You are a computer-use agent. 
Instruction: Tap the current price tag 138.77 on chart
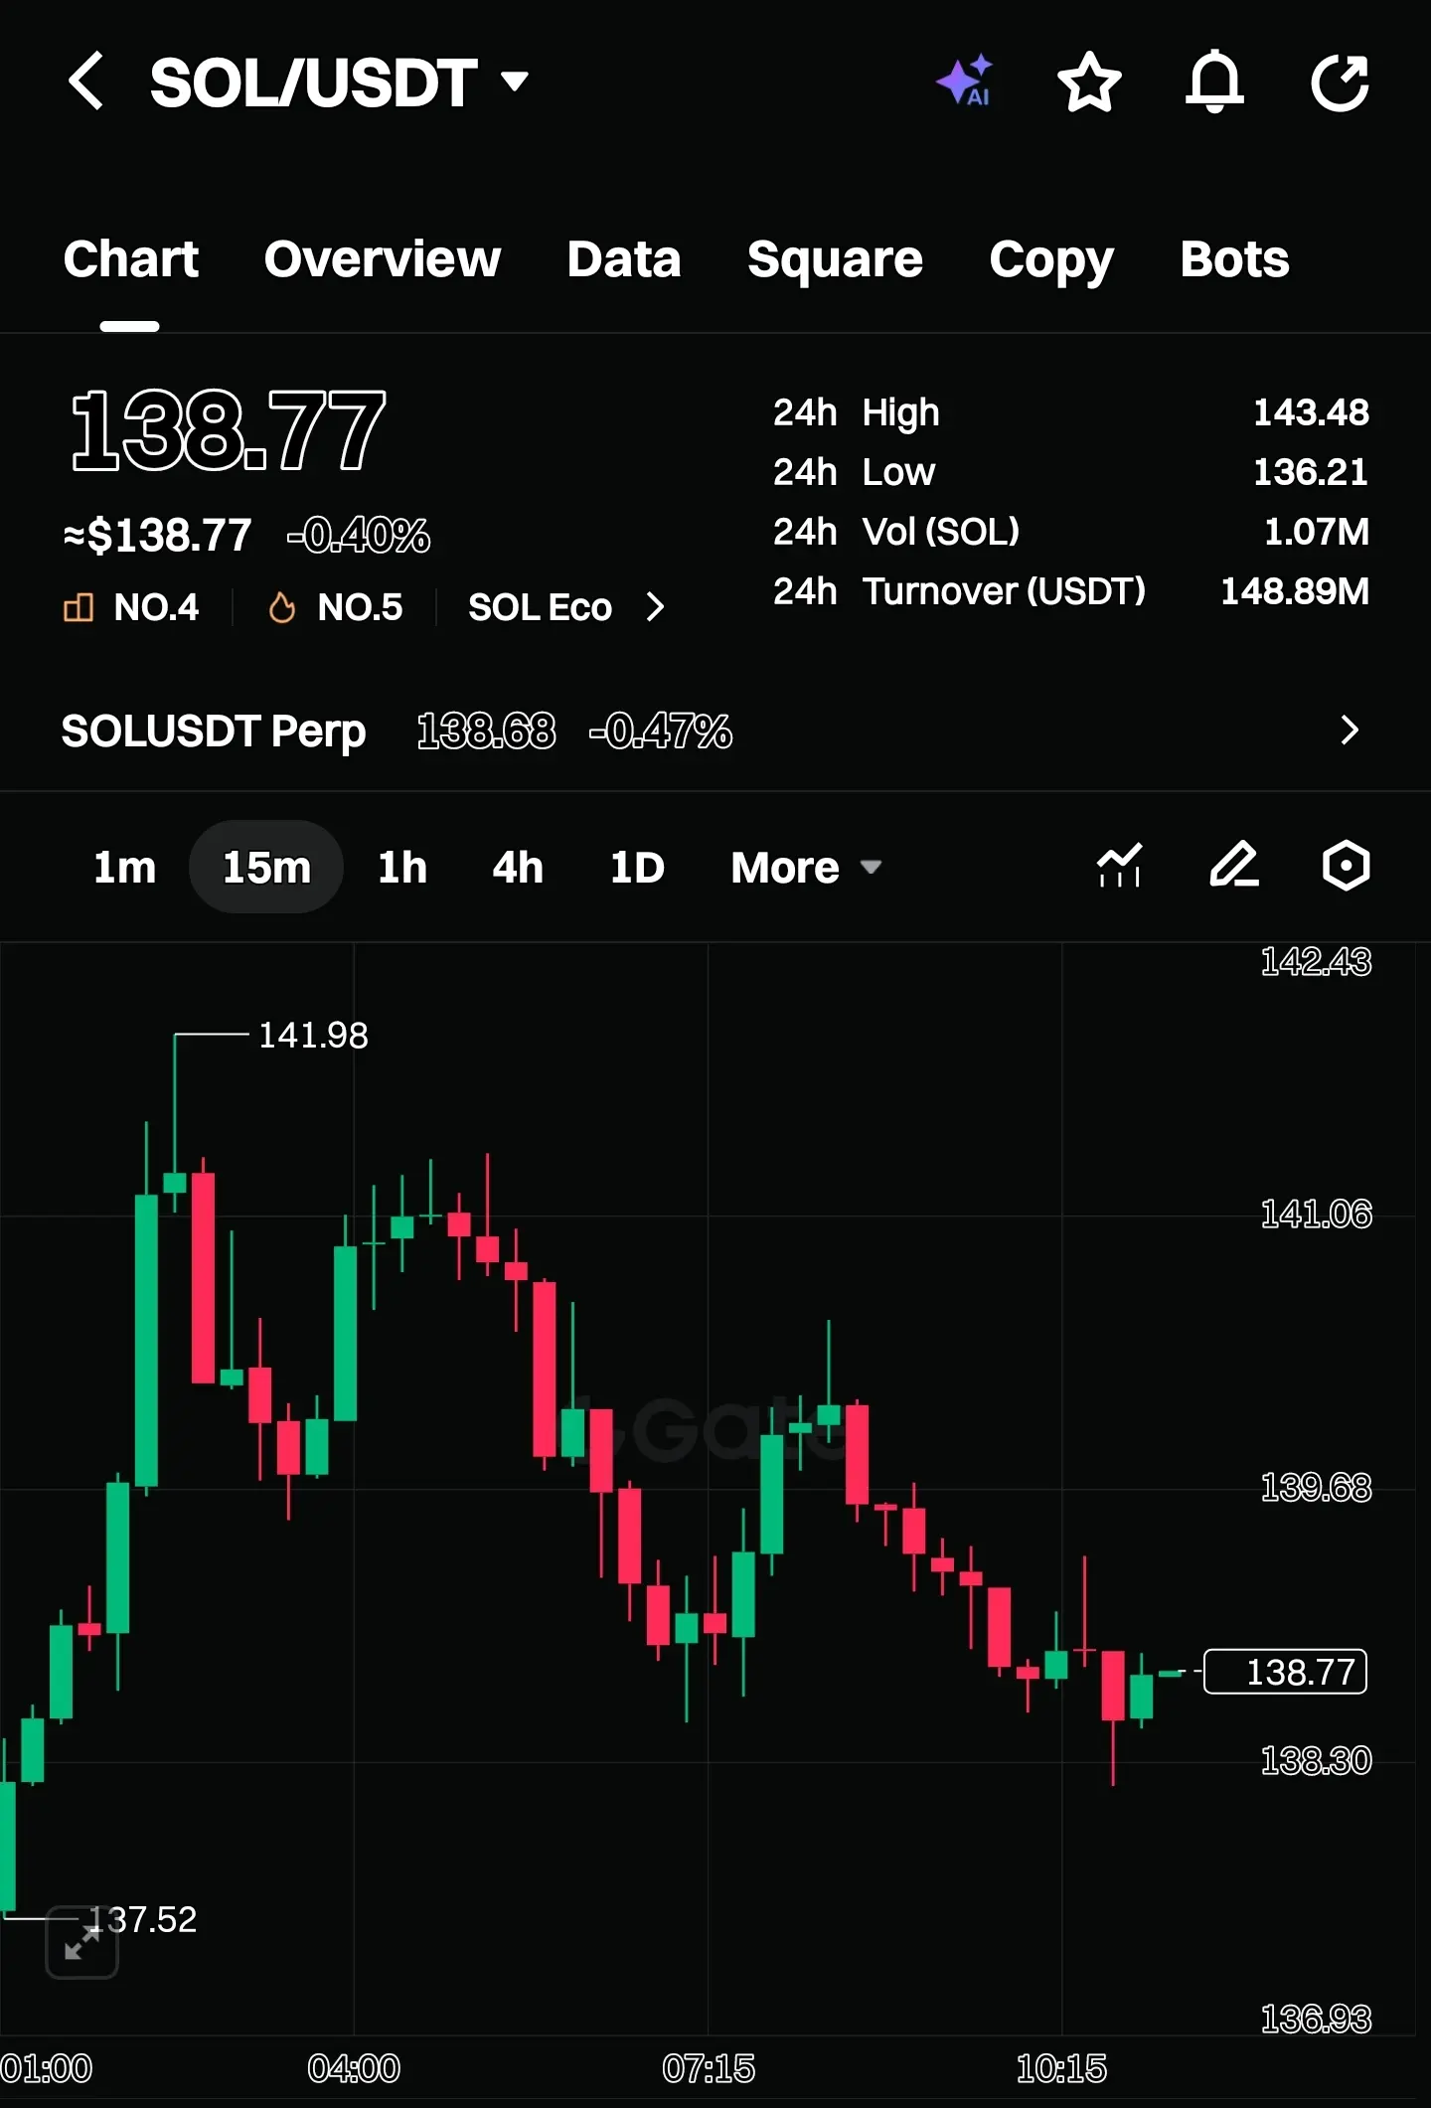(x=1286, y=1672)
